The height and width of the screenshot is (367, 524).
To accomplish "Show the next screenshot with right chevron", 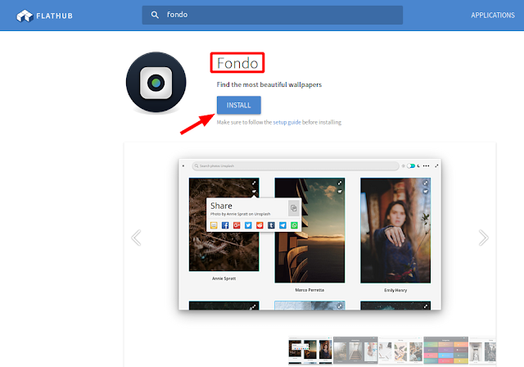I will [x=483, y=238].
